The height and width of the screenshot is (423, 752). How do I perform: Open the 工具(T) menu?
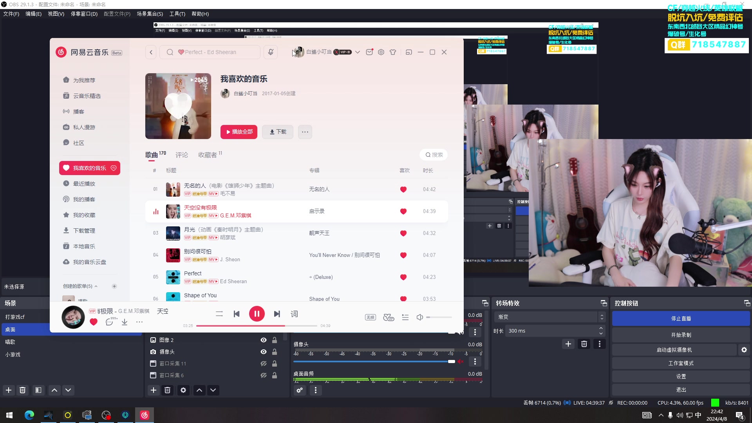(177, 14)
